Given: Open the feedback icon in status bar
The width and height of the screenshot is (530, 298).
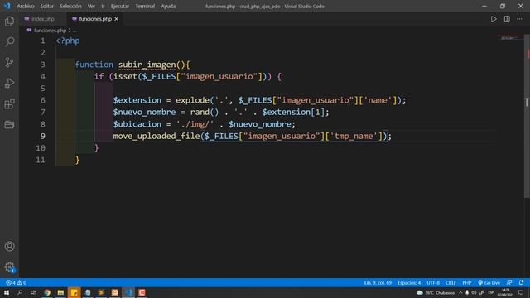Looking at the screenshot, I should click(509, 282).
